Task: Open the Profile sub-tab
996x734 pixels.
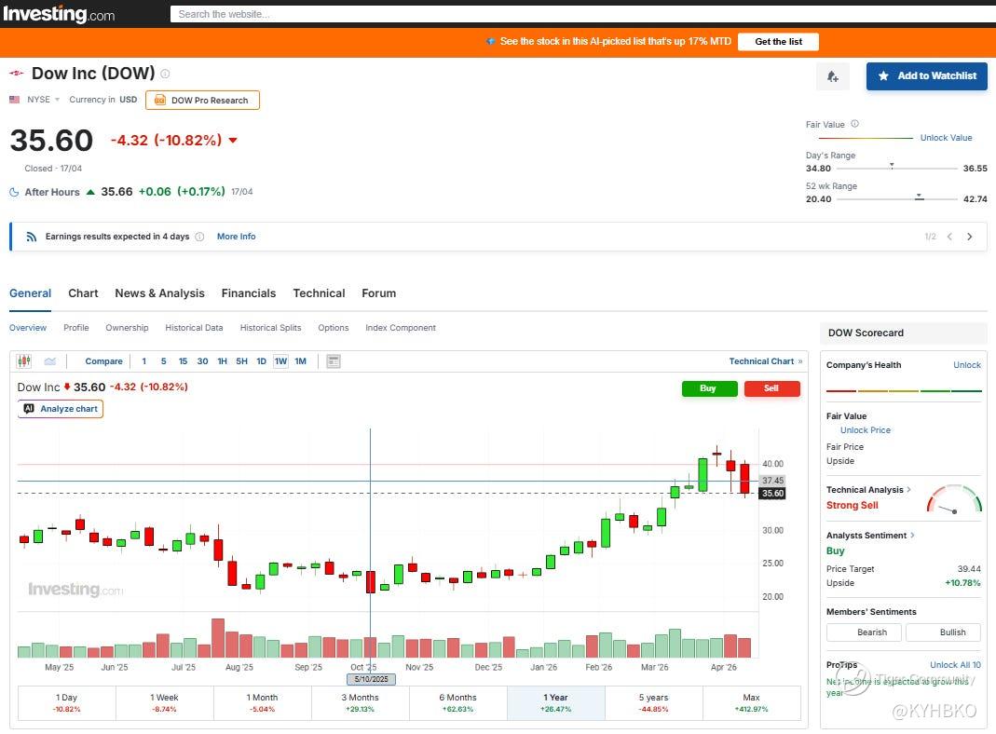Action: point(76,328)
